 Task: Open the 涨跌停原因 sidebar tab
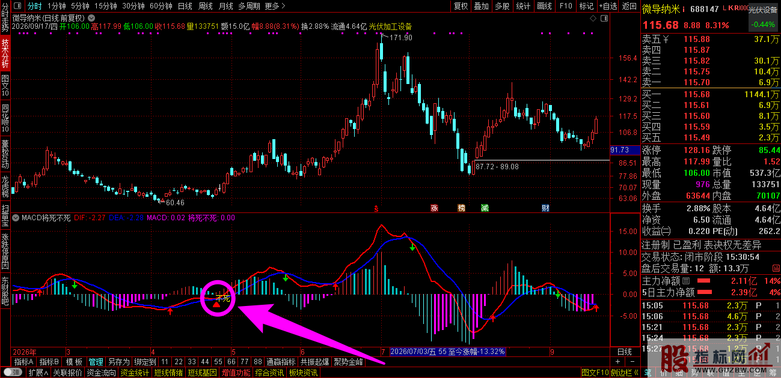(x=5, y=252)
